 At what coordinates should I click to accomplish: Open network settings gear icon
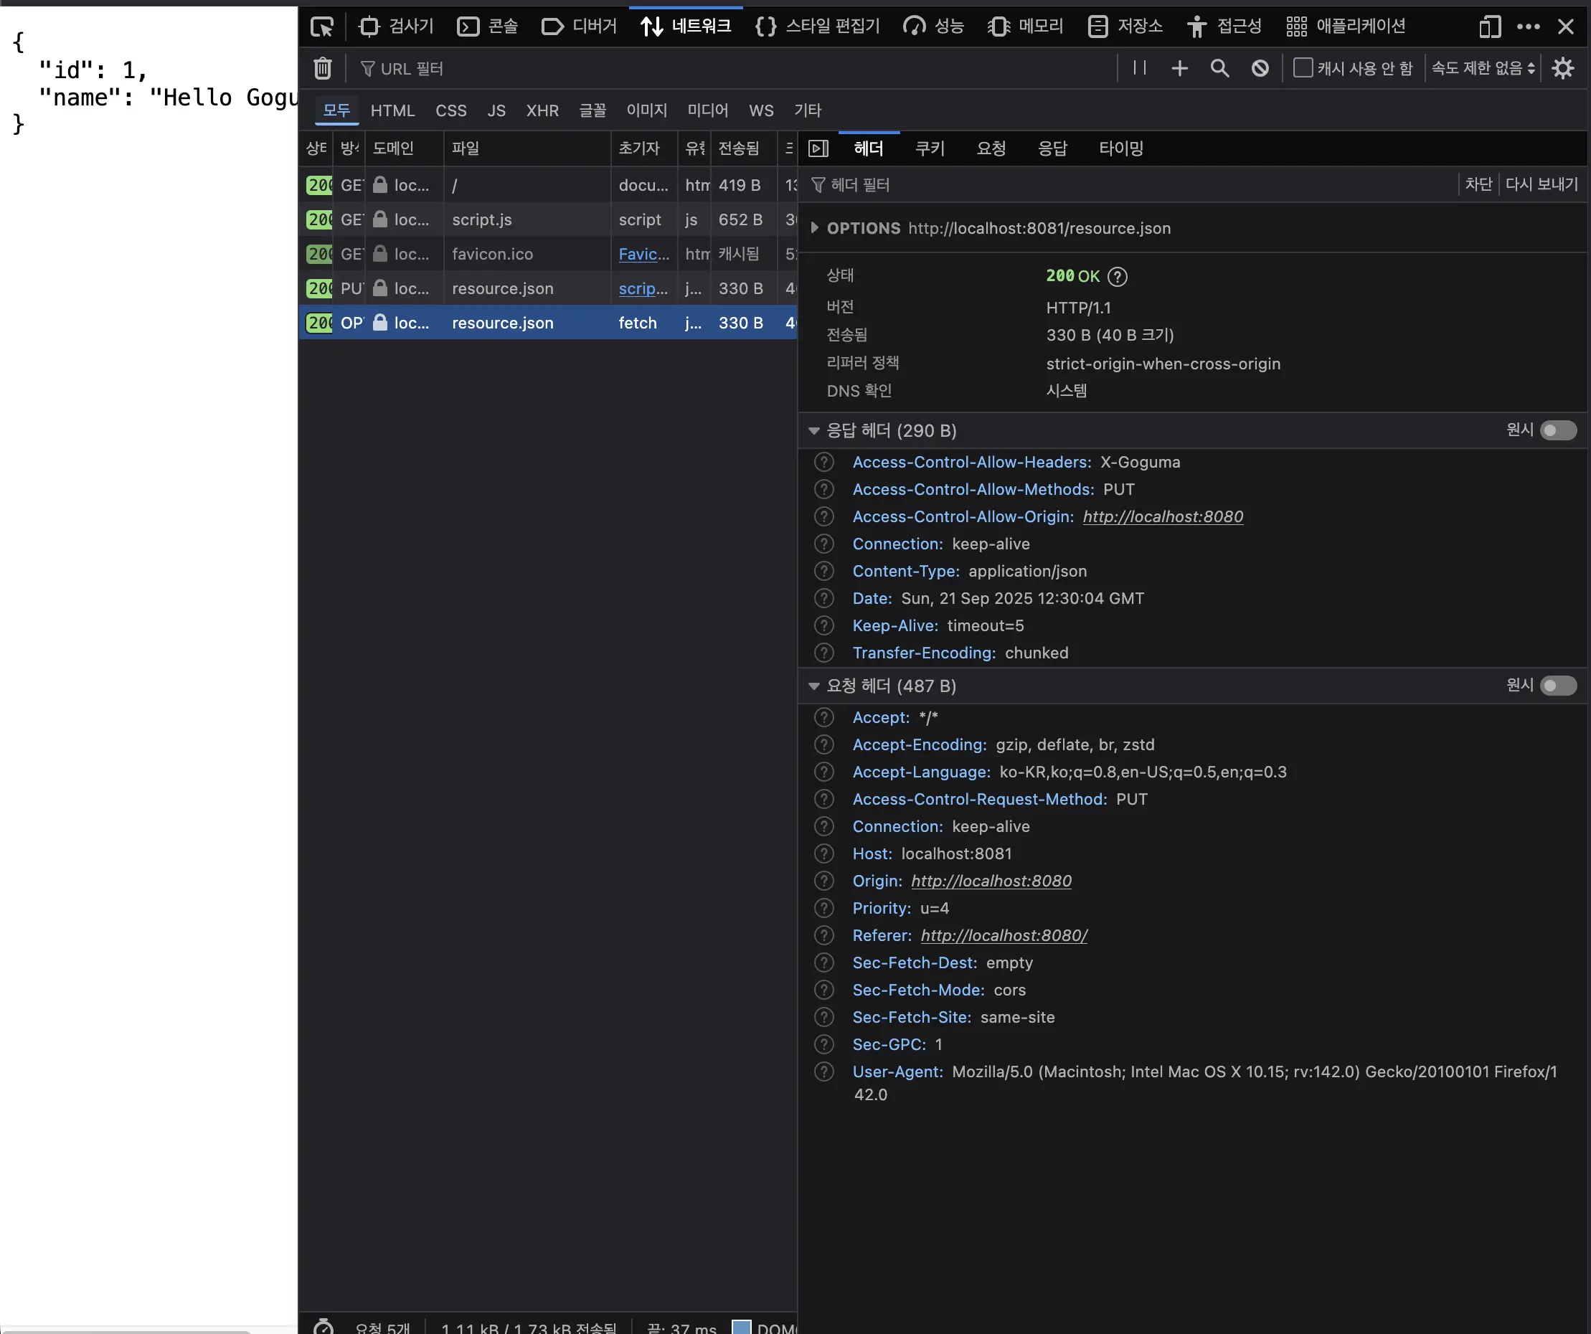pos(1563,68)
